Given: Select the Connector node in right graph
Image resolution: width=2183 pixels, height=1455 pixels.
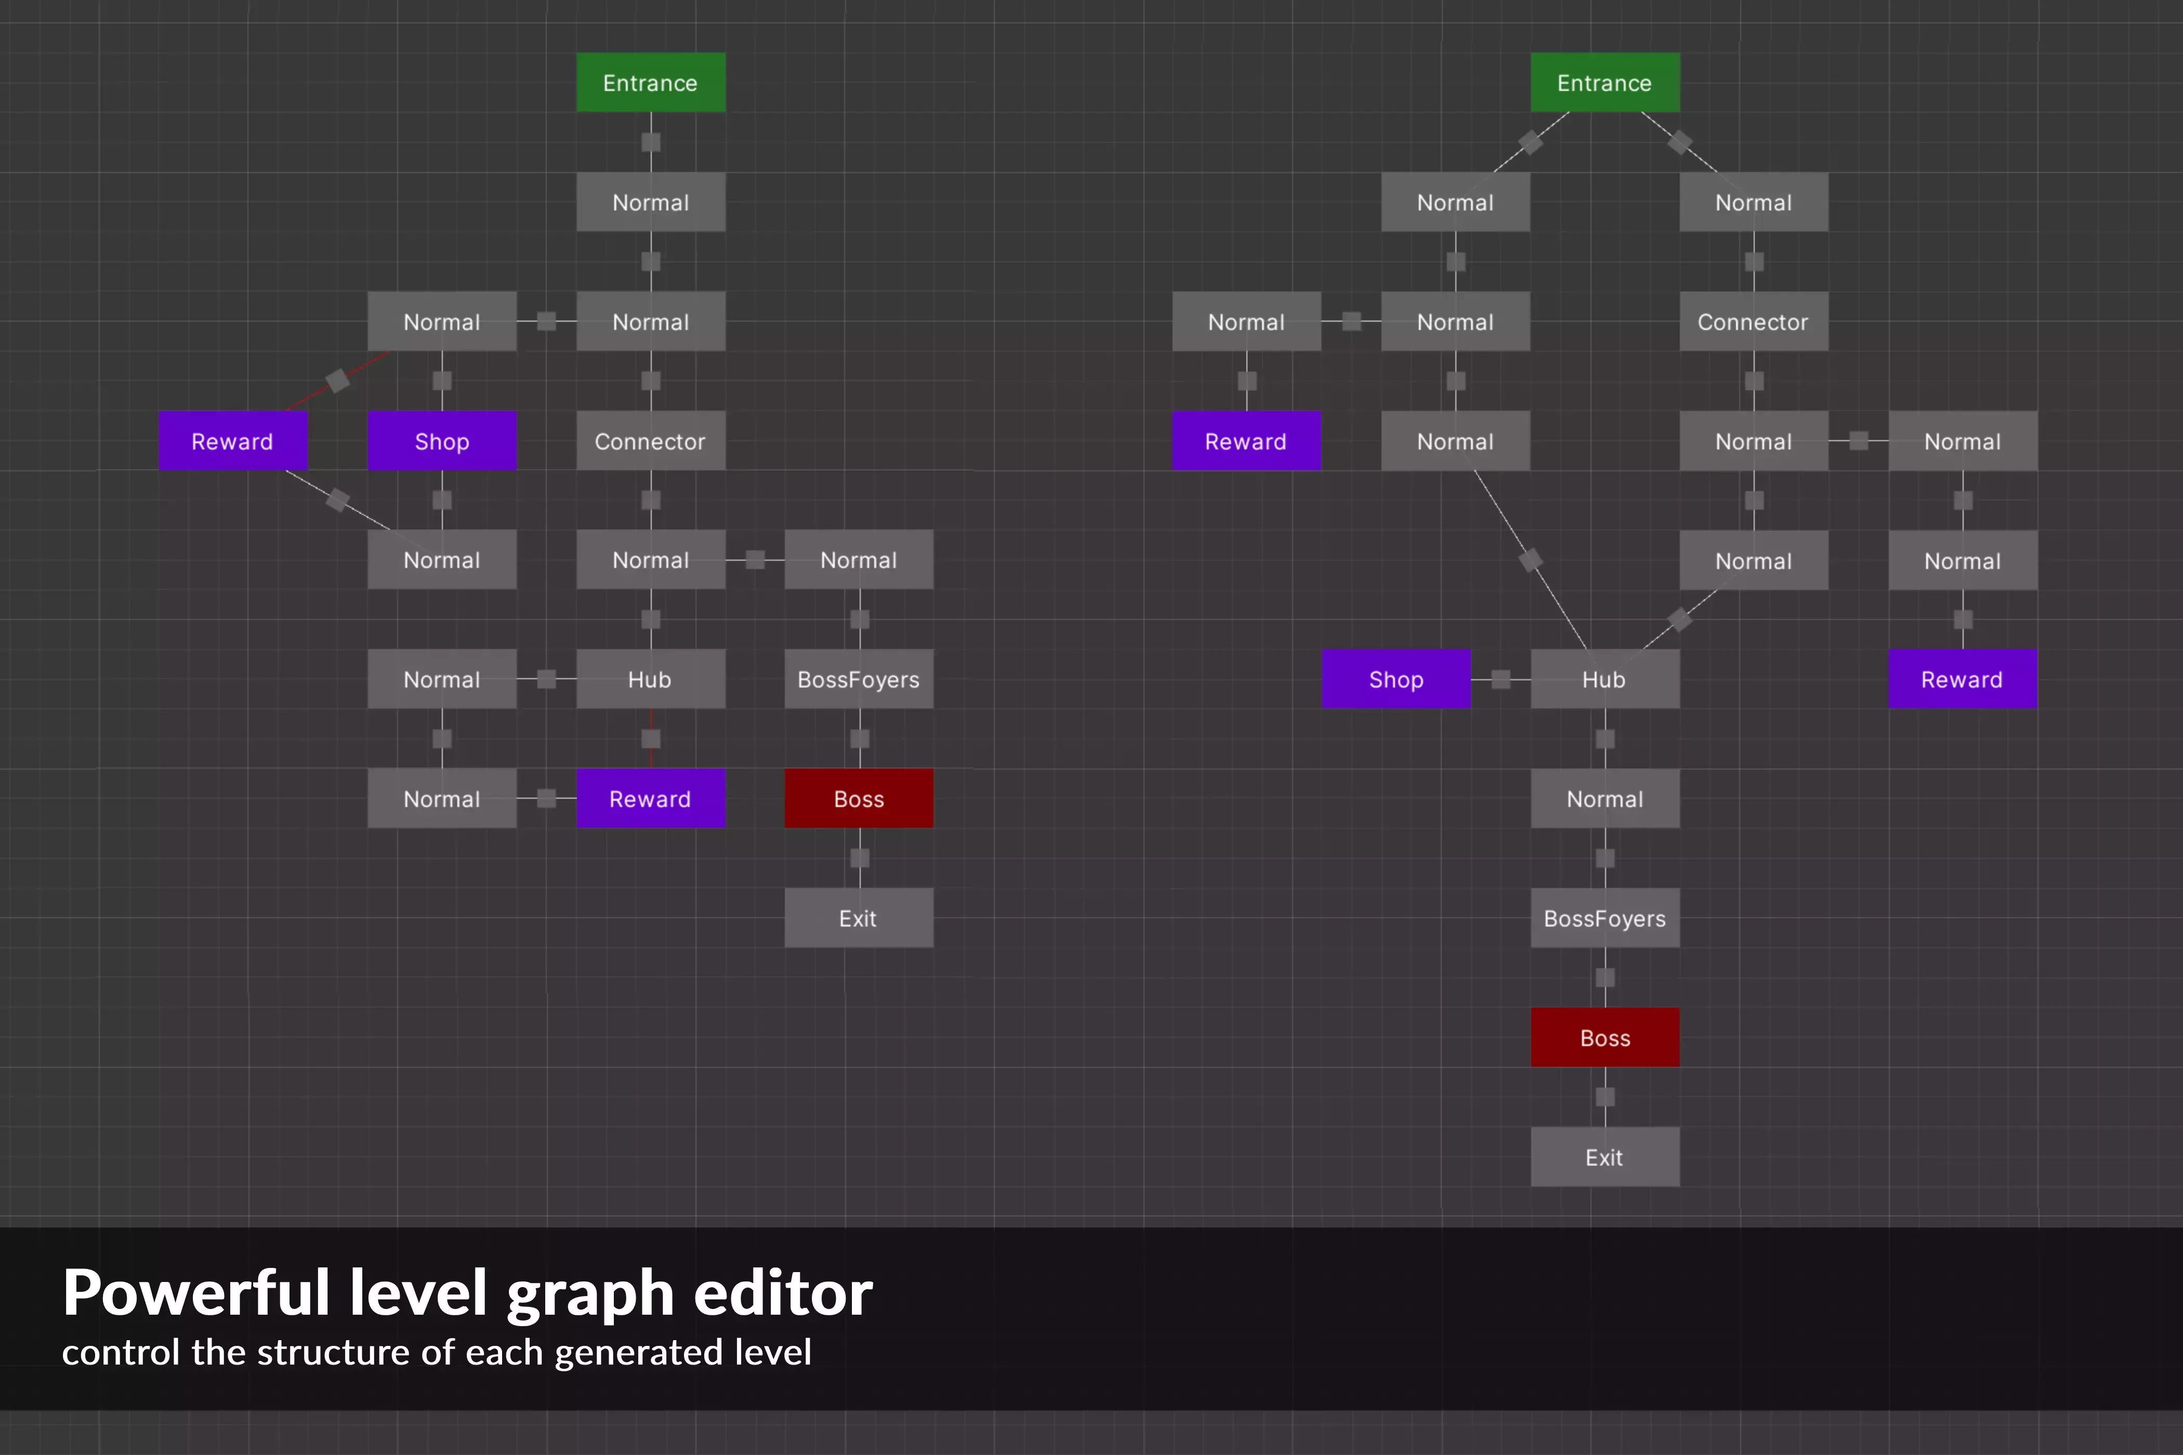Looking at the screenshot, I should (x=1752, y=322).
